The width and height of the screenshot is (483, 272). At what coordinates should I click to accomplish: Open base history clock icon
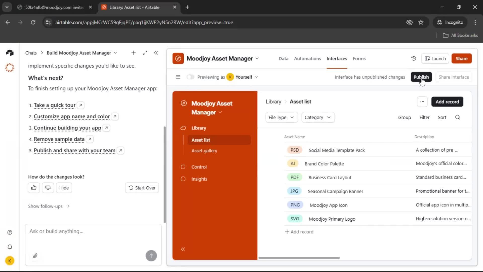pos(414,58)
